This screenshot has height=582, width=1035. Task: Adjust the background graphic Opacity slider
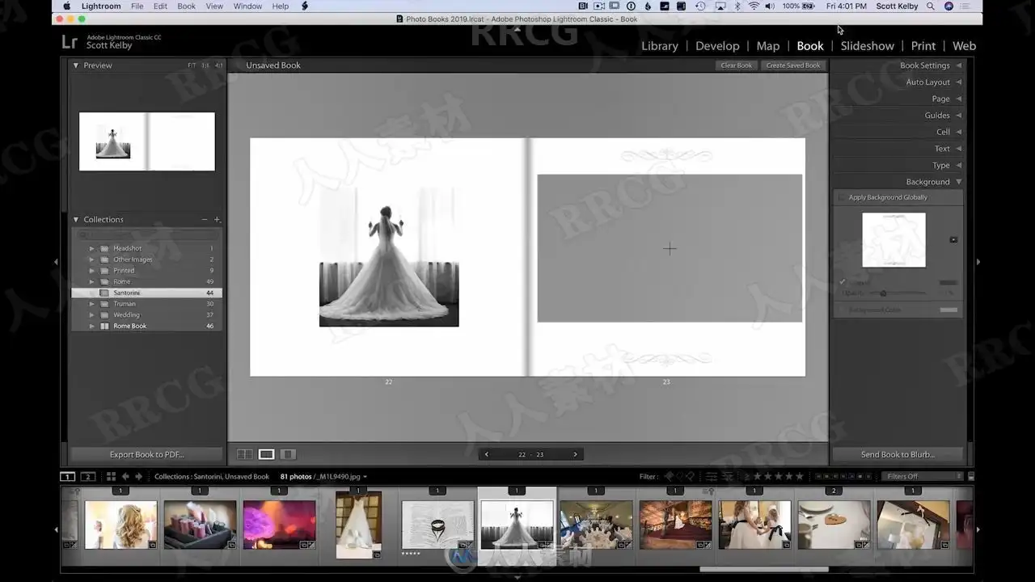point(883,293)
